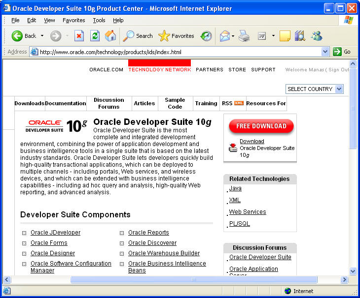Open the Edit menu
Viewport: 360px width, 298px height.
(x=32, y=20)
